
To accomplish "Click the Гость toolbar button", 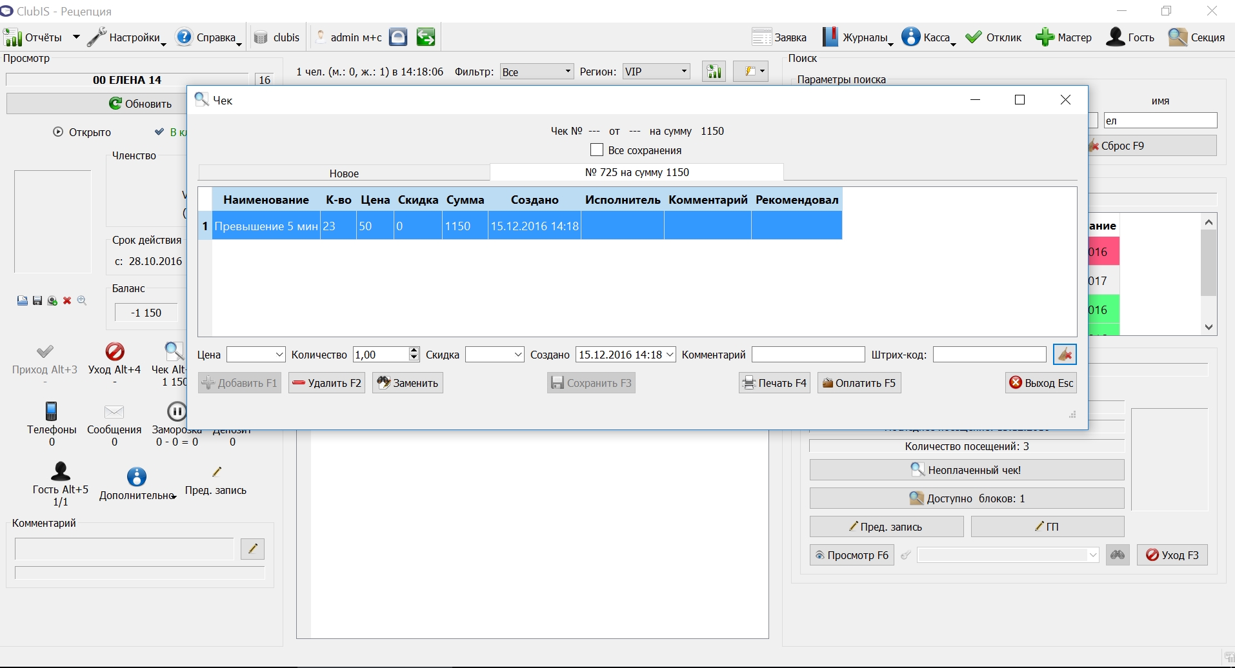I will [x=1130, y=37].
